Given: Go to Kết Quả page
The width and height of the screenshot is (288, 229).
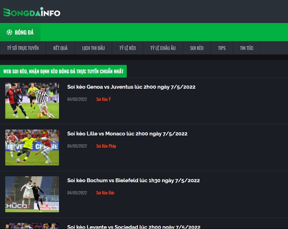Looking at the screenshot, I should [x=60, y=48].
